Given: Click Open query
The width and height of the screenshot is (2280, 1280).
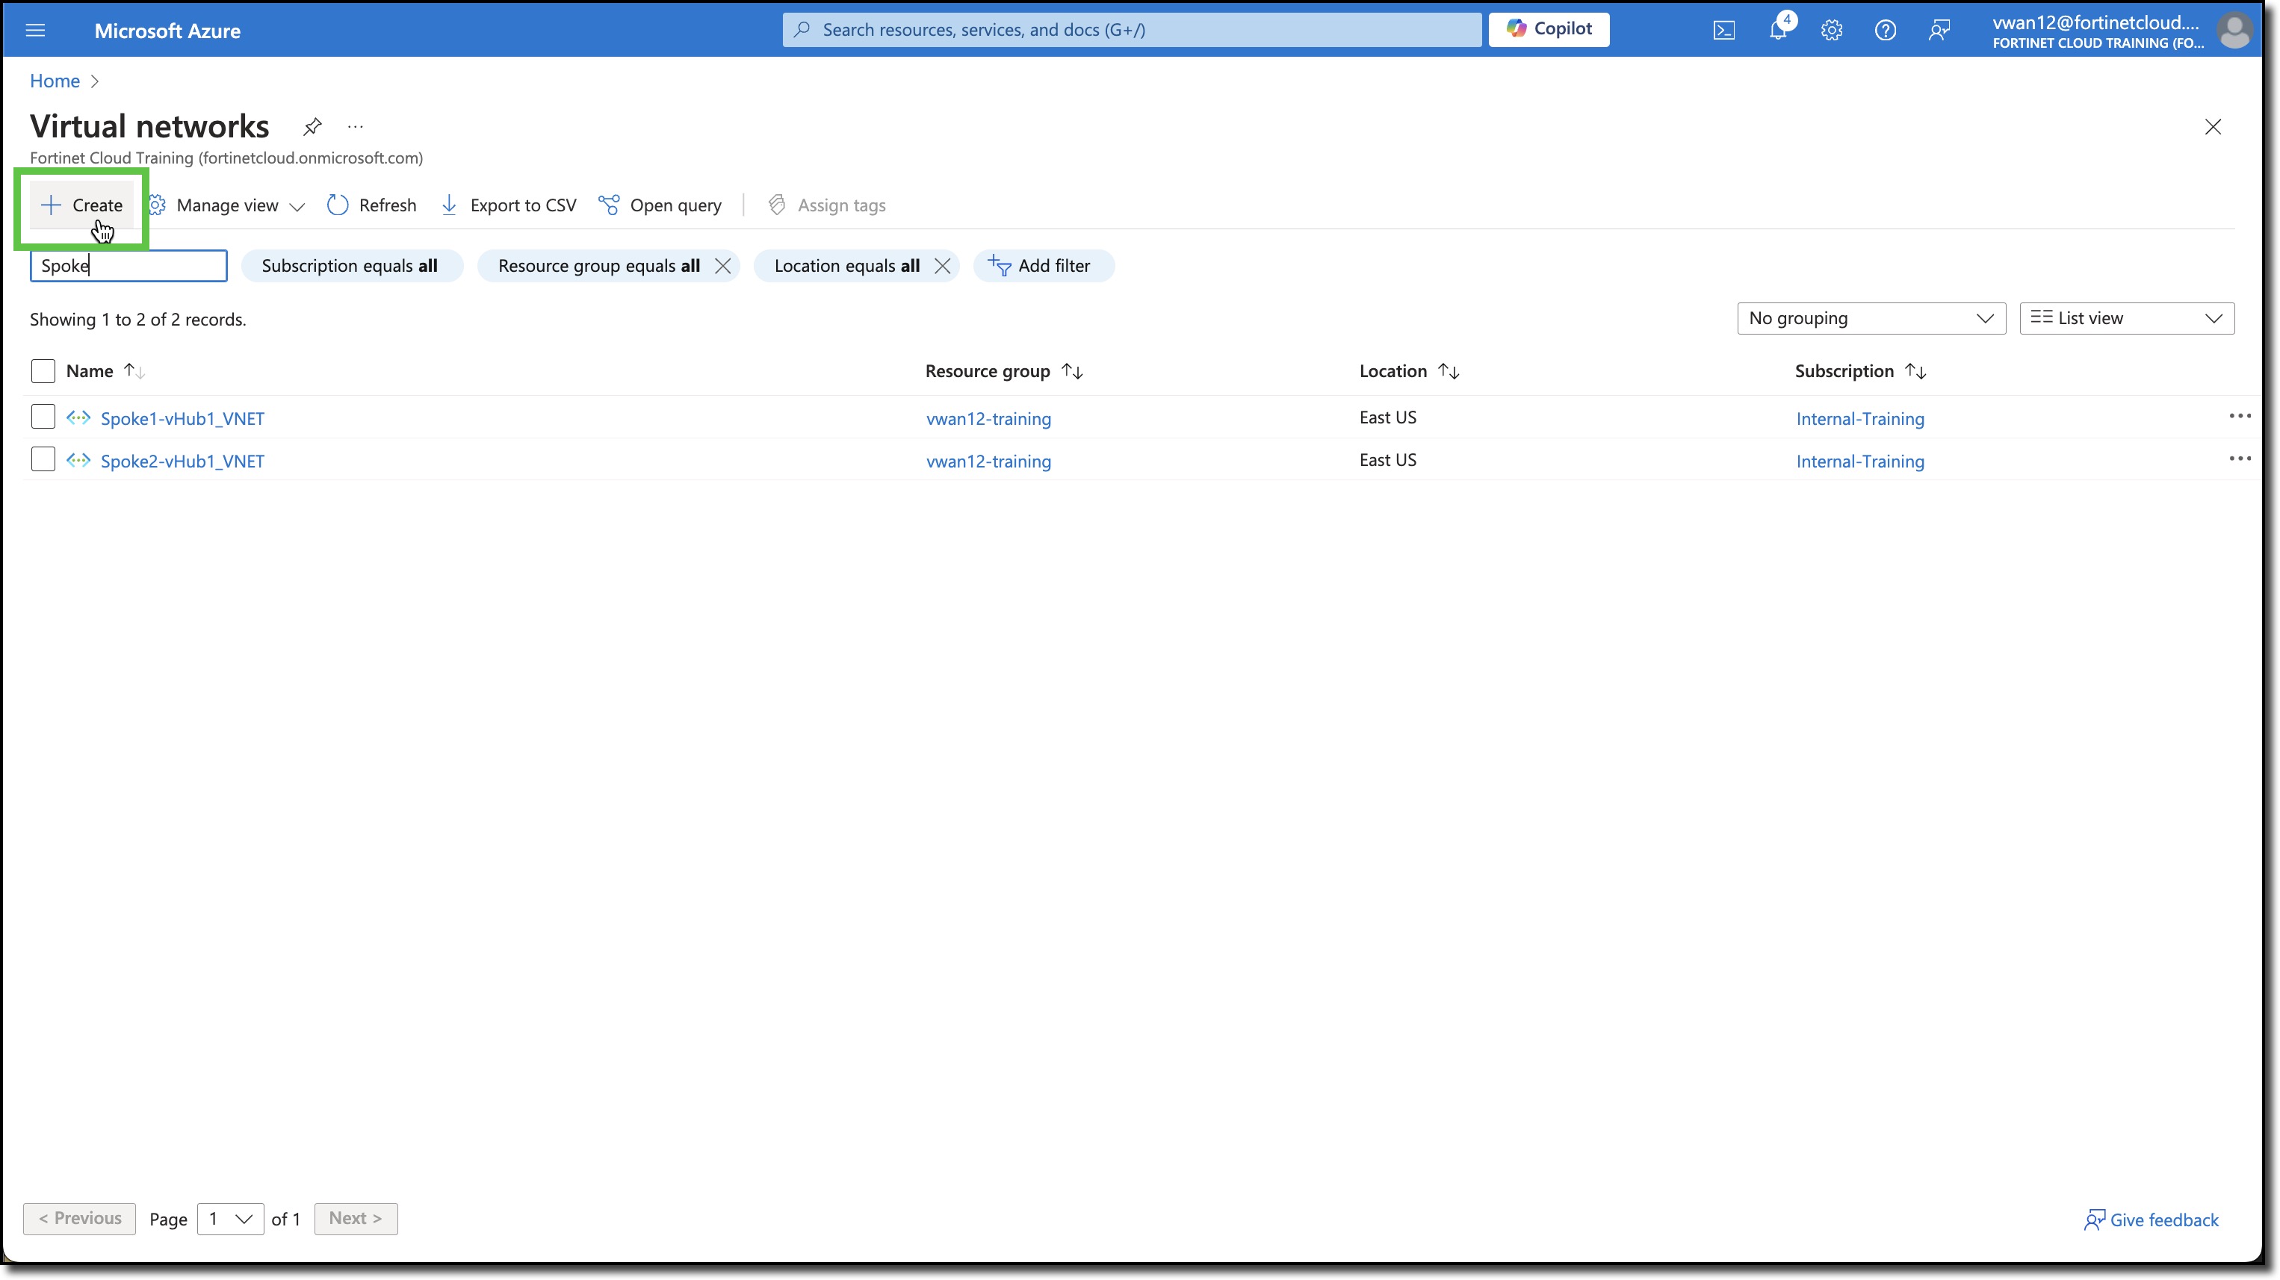Looking at the screenshot, I should click(x=660, y=205).
